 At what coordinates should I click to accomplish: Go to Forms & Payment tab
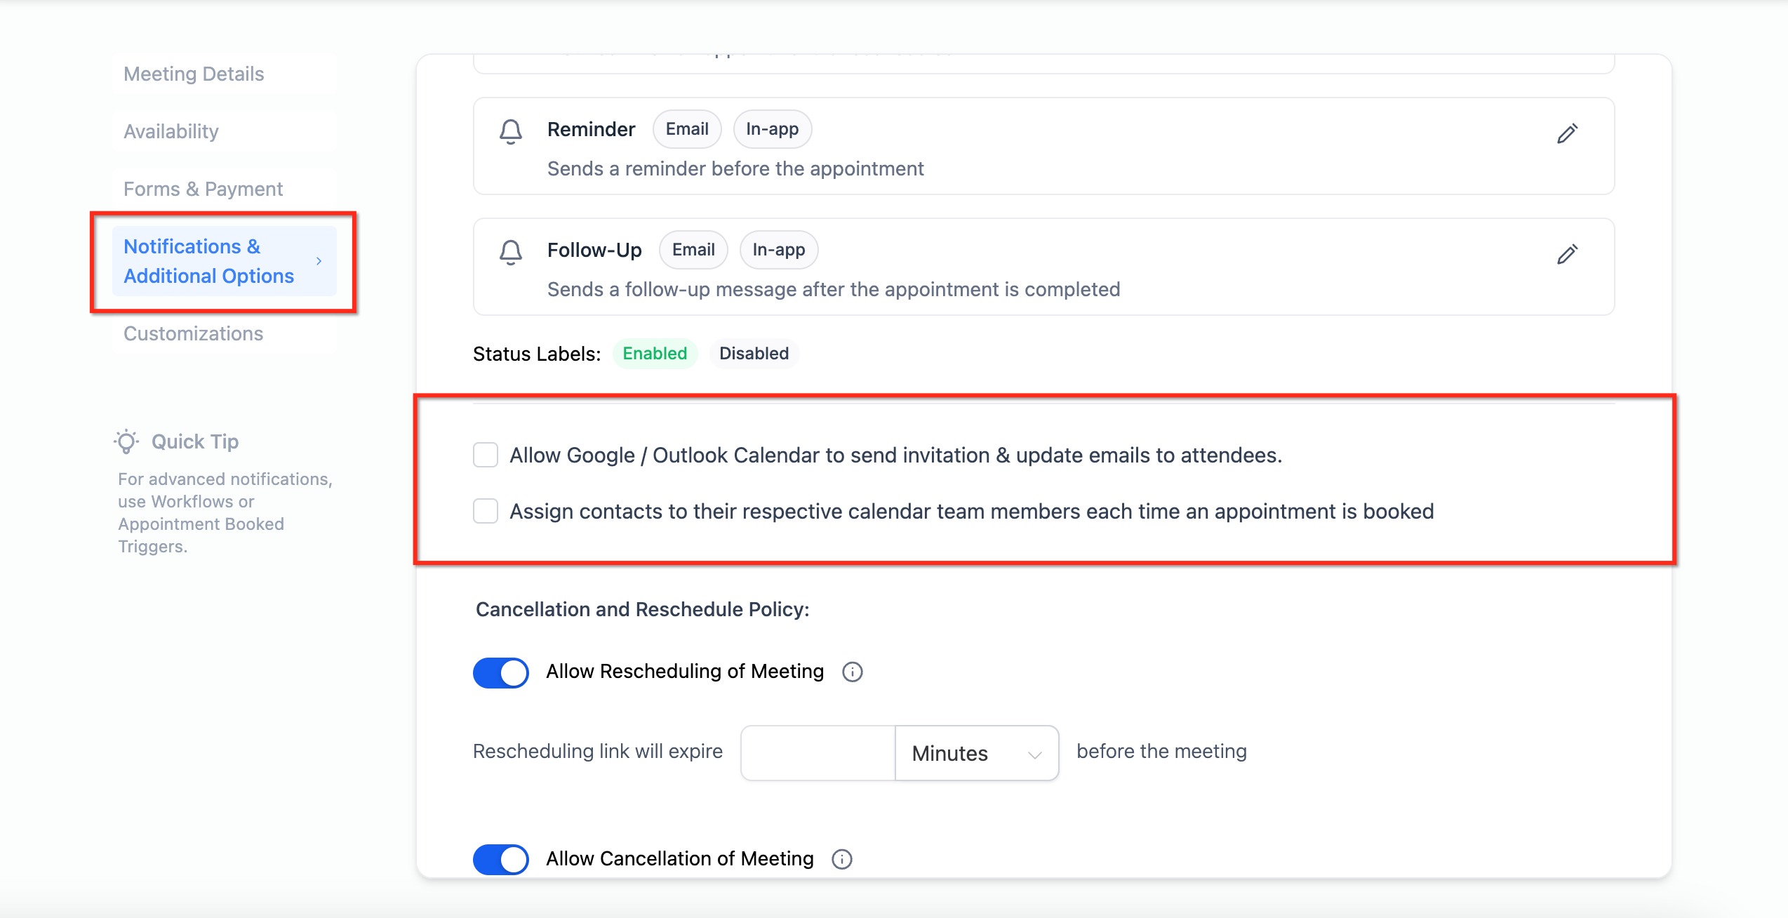click(203, 189)
